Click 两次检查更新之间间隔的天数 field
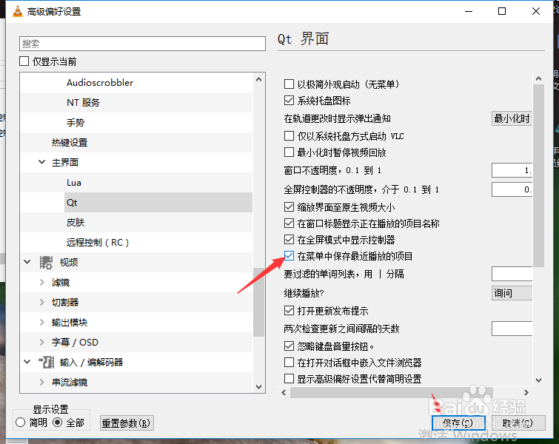Image resolution: width=559 pixels, height=444 pixels. [512, 329]
